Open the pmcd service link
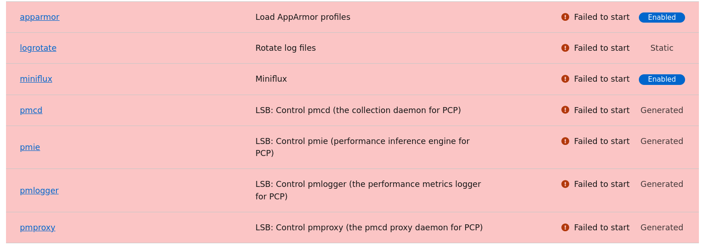Screen dimensions: 704x246 pyautogui.click(x=31, y=110)
